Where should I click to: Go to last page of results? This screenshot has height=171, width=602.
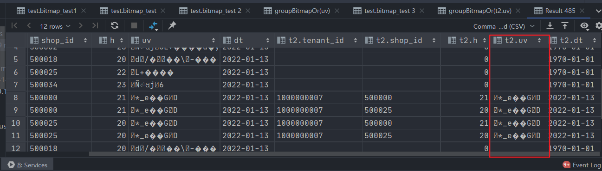click(95, 26)
